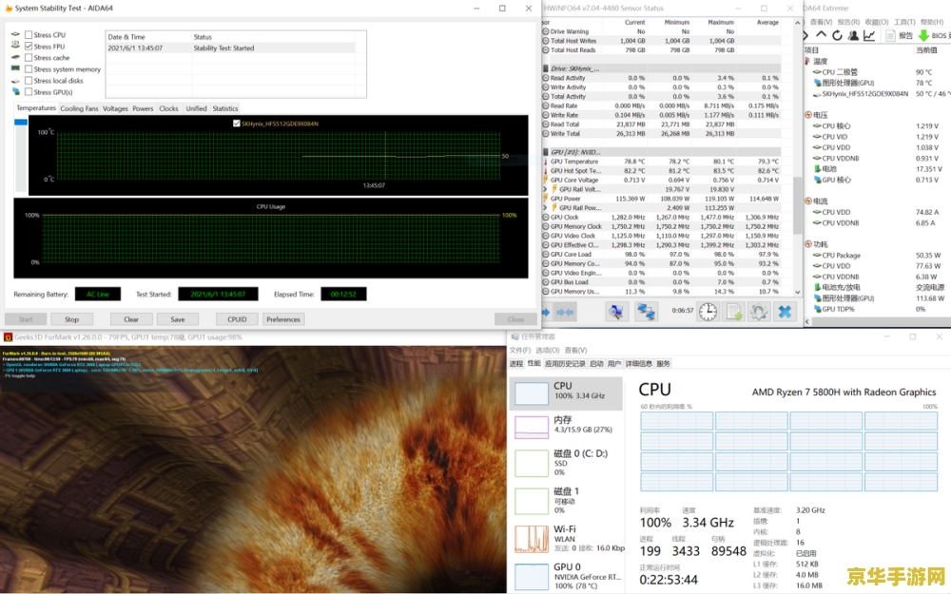Open Task Manager 文件(F) menu

520,351
